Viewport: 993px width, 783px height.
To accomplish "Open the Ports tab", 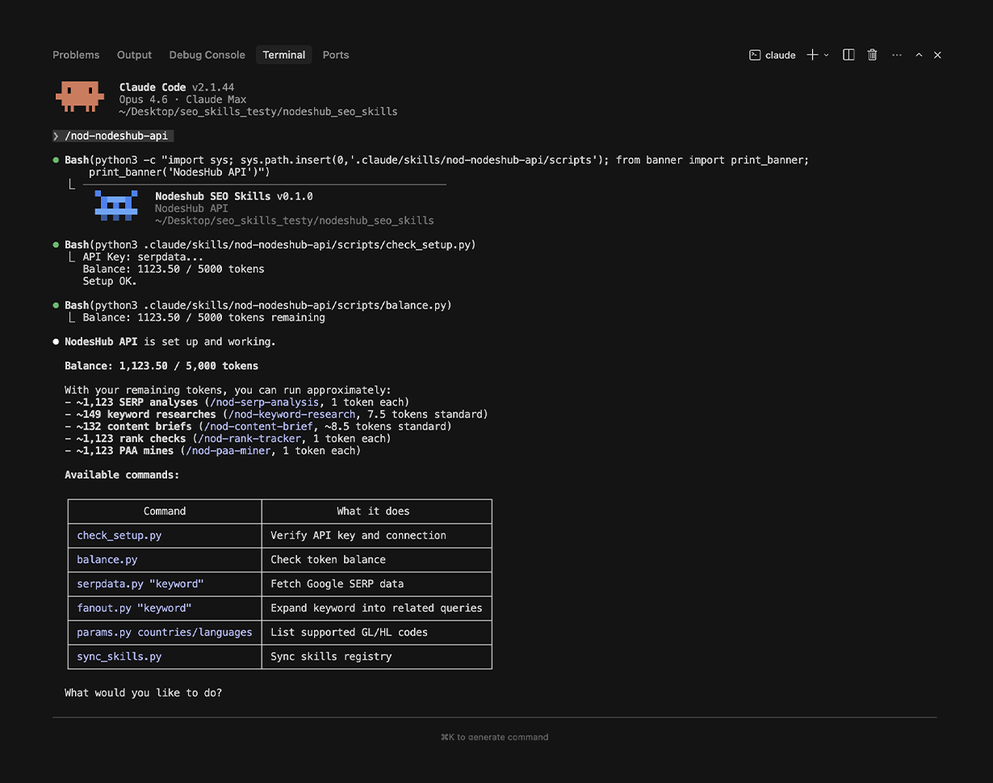I will (336, 55).
